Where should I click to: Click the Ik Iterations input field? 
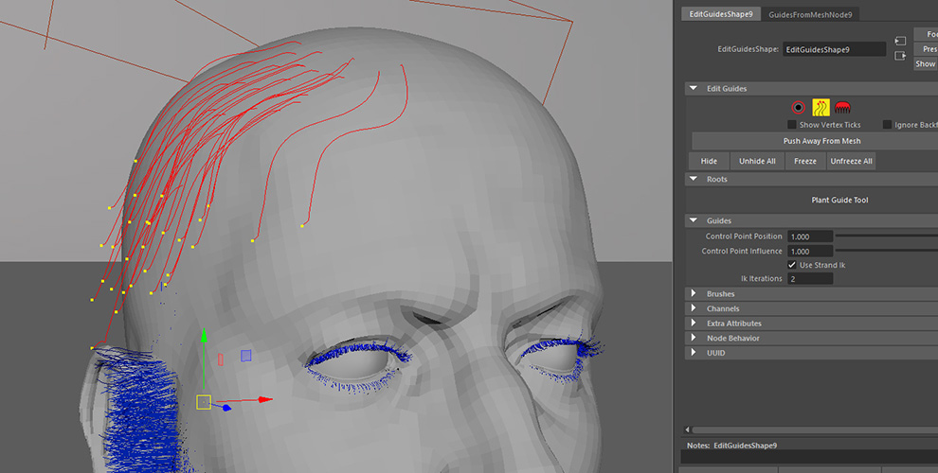point(810,279)
